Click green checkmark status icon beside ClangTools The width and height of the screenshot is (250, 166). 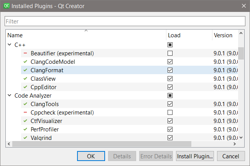25,104
